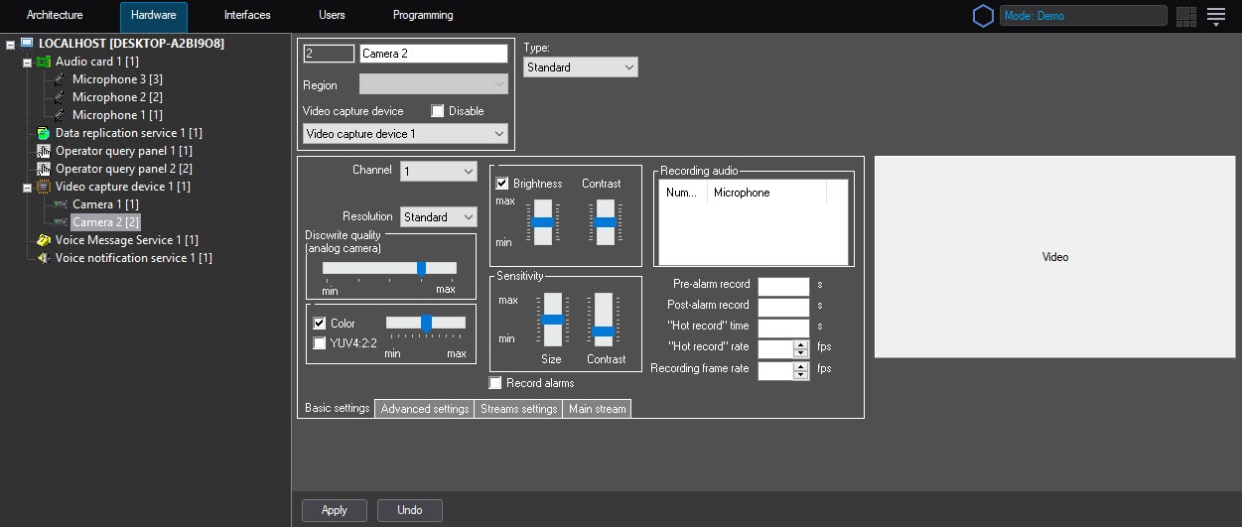Toggle the Disable checkbox

[x=438, y=111]
